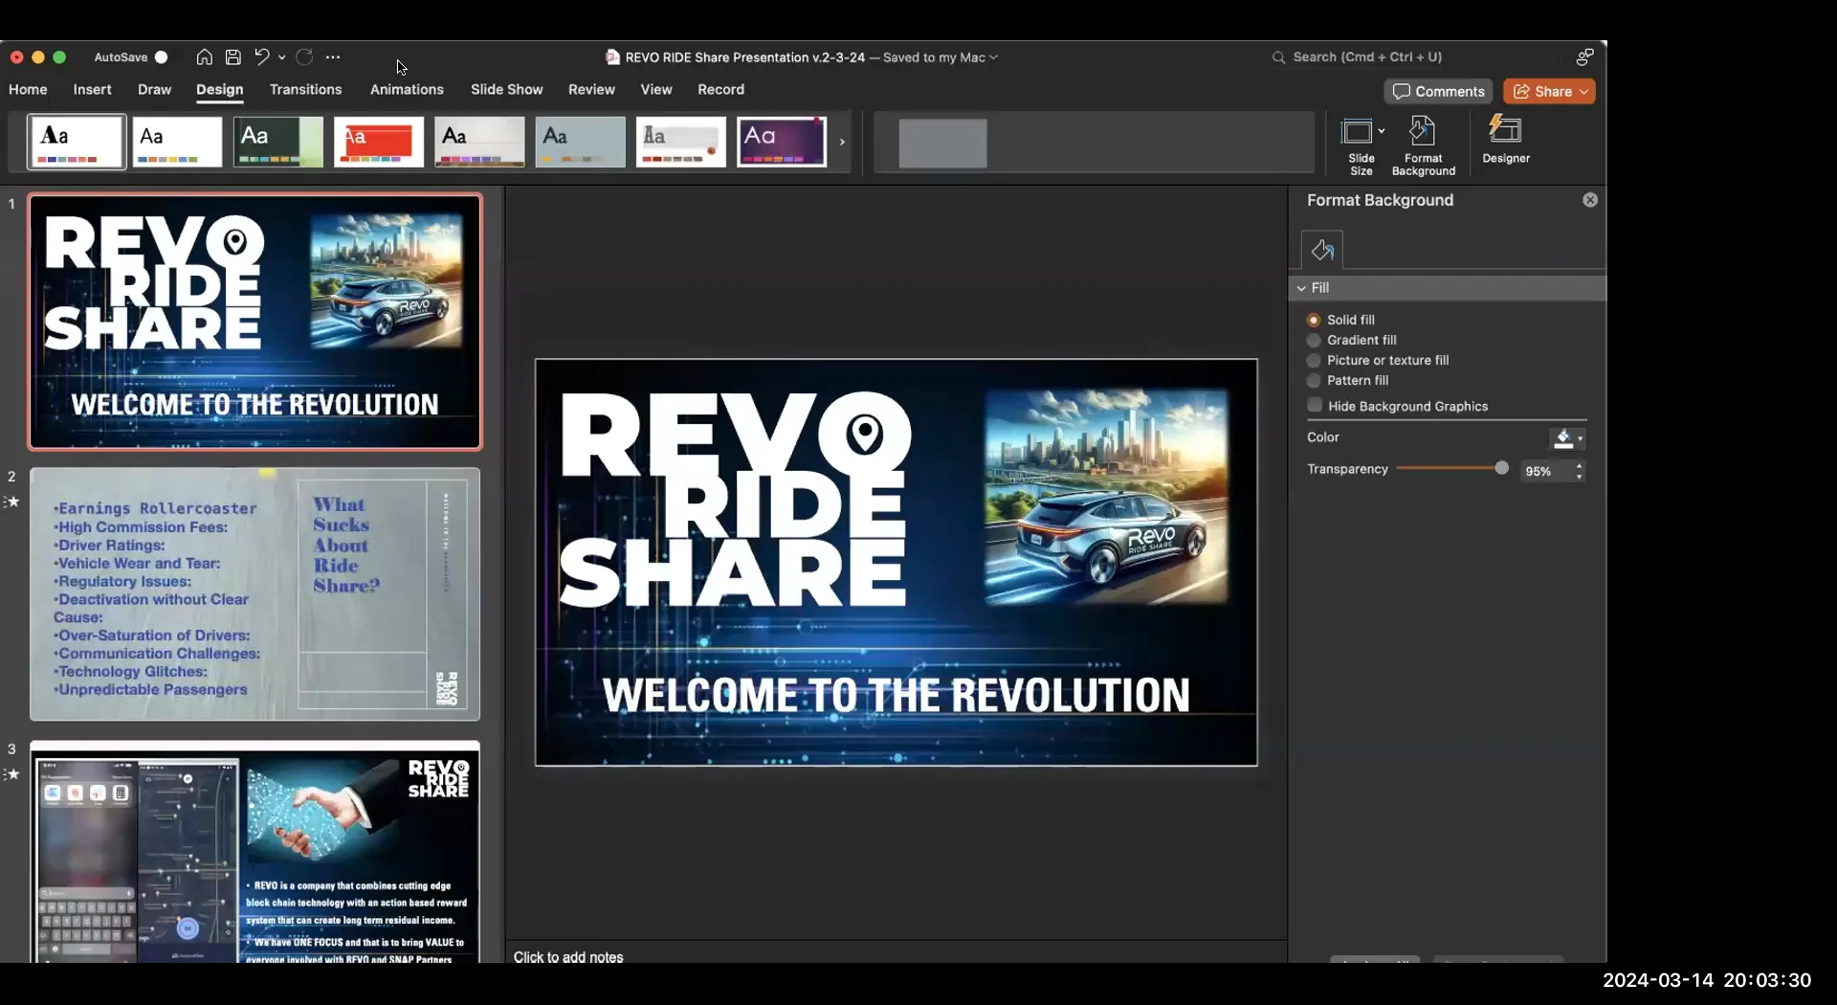Click the Redo icon
Screen dimensions: 1837x1005
pos(304,57)
